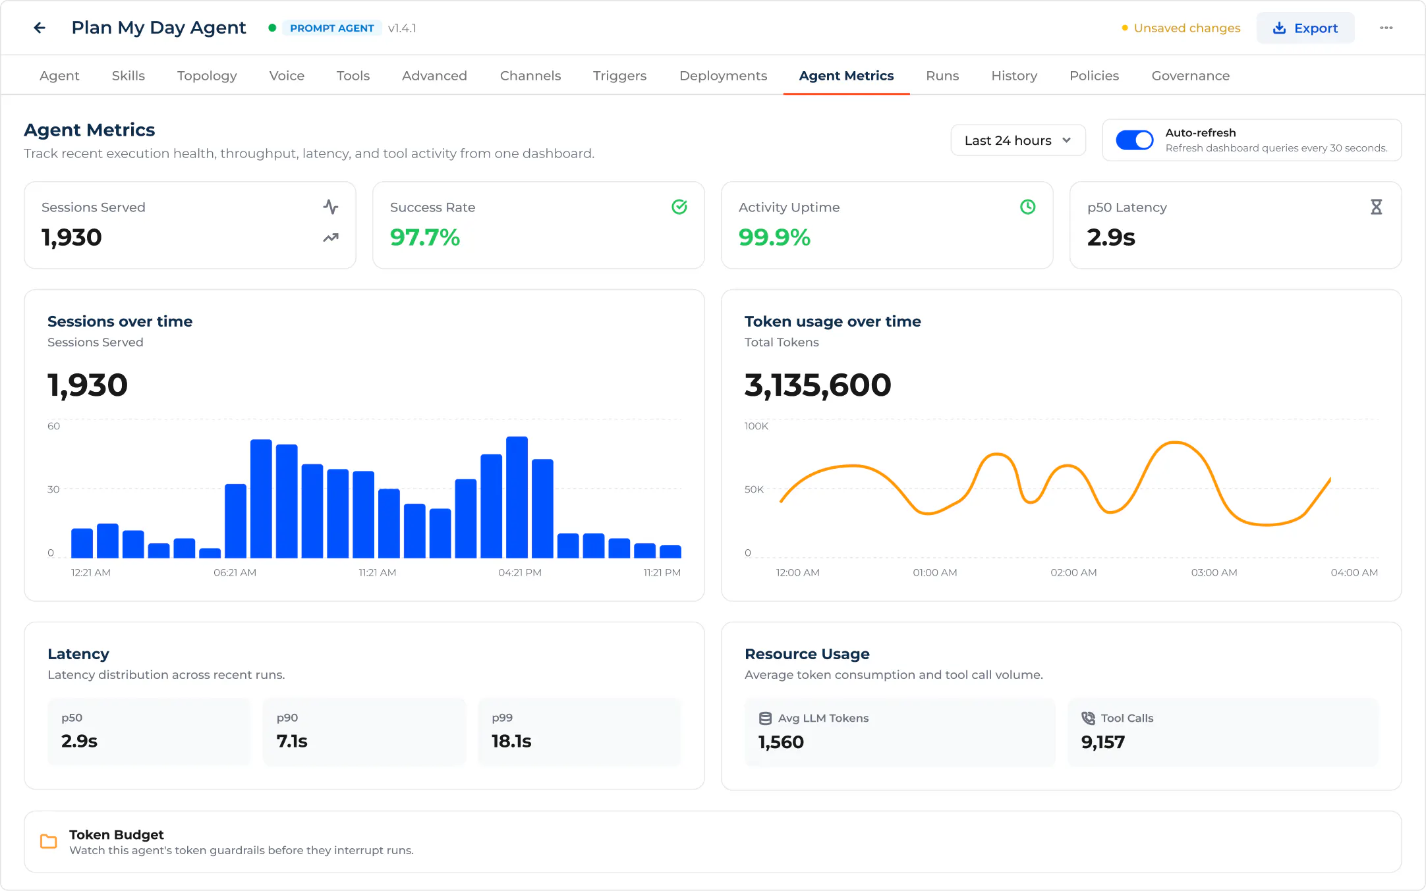This screenshot has width=1426, height=891.
Task: Click the Tool Calls phone icon
Action: 1088,718
